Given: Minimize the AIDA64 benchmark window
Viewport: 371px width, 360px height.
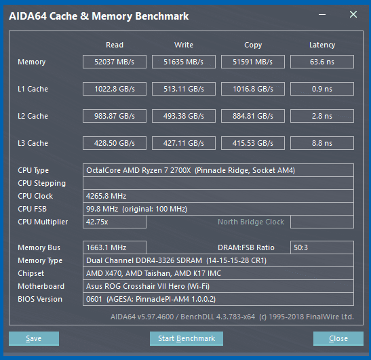Looking at the screenshot, I should (x=322, y=15).
